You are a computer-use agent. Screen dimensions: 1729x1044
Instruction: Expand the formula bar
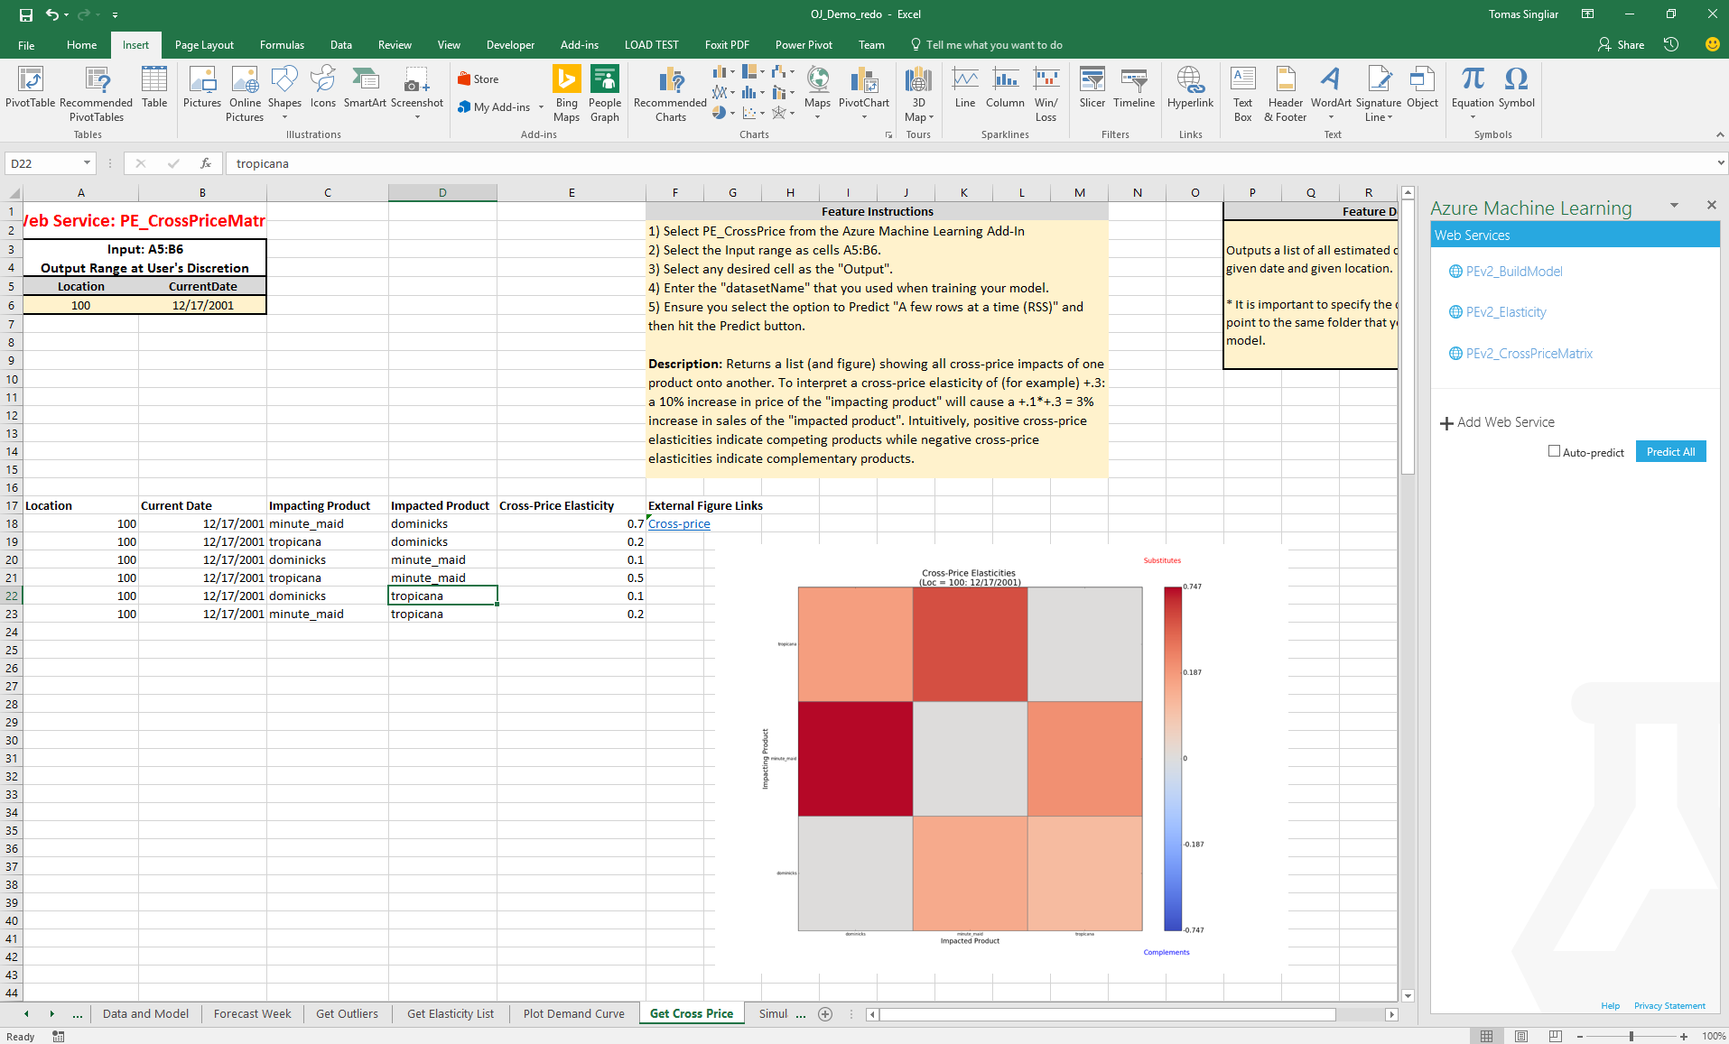(1721, 163)
